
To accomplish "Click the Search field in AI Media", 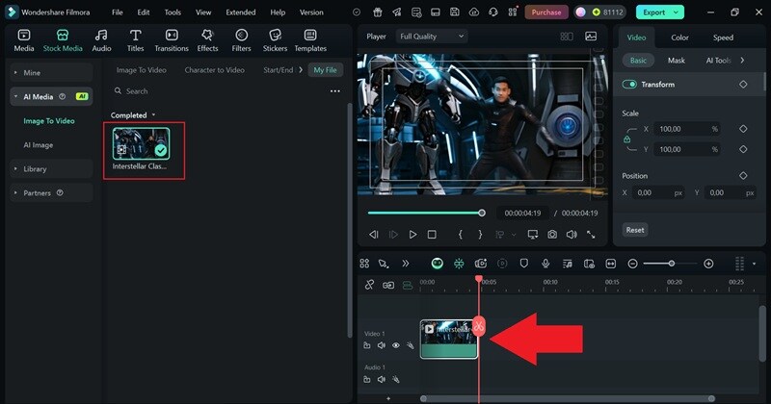I will coord(216,91).
